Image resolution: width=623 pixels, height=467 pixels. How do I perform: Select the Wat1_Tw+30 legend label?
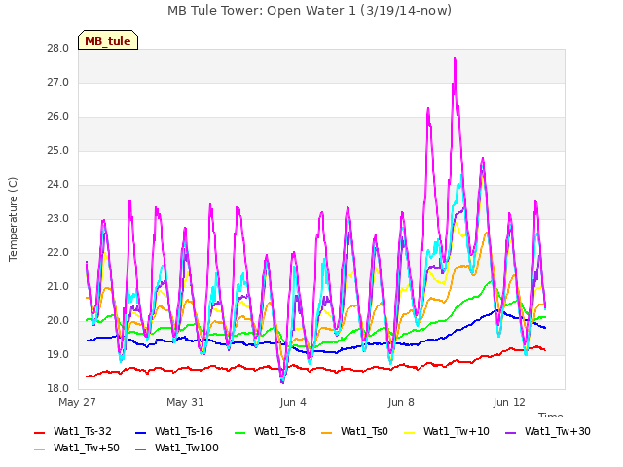pos(558,432)
